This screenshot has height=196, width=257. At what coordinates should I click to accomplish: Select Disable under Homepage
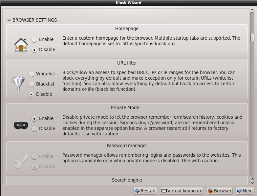tap(34, 50)
